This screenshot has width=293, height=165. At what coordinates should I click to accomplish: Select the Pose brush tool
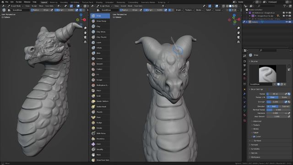(100, 117)
